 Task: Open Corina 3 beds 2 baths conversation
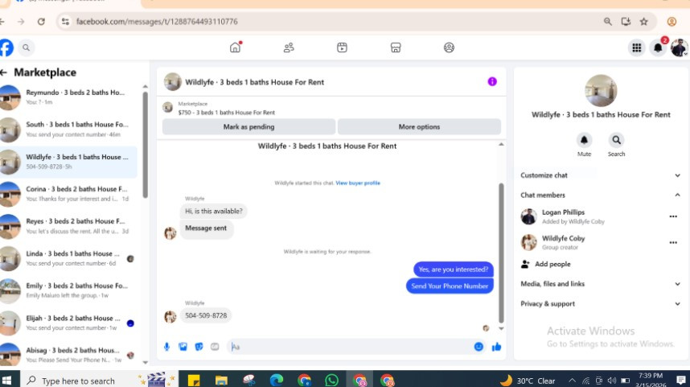click(68, 194)
